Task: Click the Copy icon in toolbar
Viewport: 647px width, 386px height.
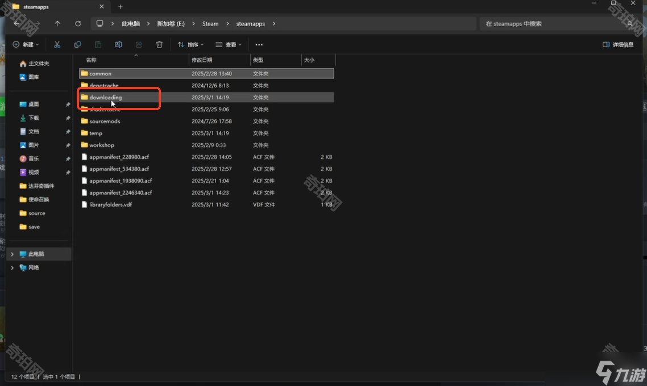Action: pyautogui.click(x=77, y=44)
